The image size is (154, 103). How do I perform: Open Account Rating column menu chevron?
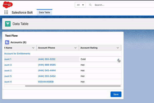point(118,48)
